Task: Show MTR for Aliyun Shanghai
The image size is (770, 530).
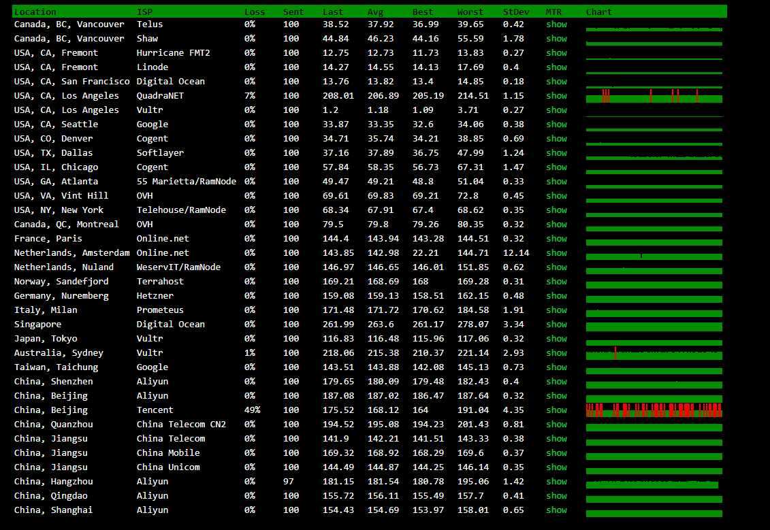Action: coord(556,510)
